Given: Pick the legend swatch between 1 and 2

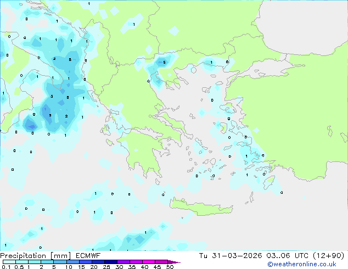Looking at the screenshot, I should point(35,262).
